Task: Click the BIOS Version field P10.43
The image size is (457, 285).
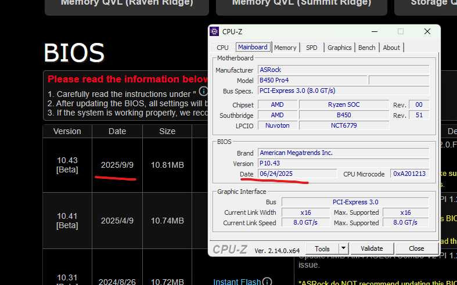Action: pos(343,163)
